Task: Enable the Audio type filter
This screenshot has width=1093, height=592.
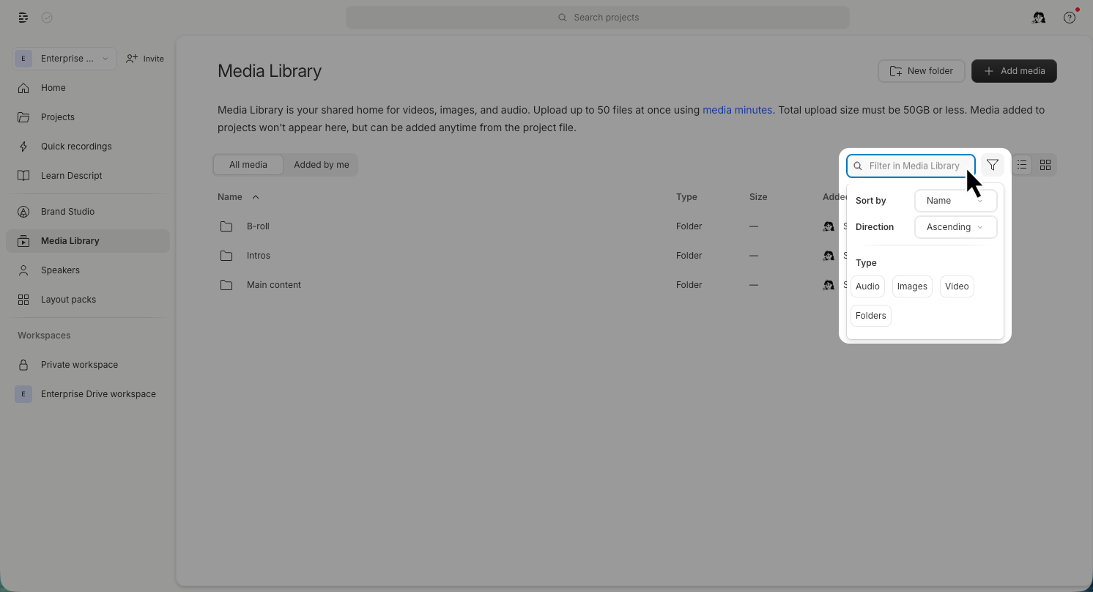Action: click(867, 286)
